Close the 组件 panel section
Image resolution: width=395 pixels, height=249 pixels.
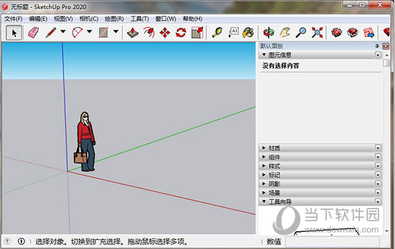[x=378, y=157]
